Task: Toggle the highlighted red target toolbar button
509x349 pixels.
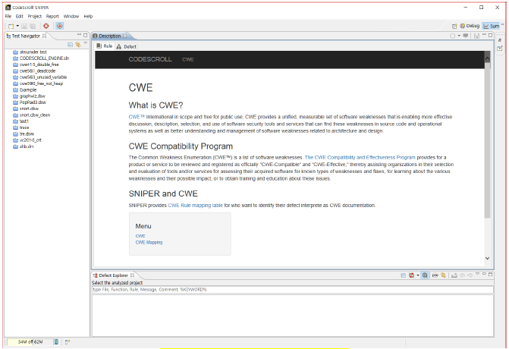Action: tap(59, 26)
